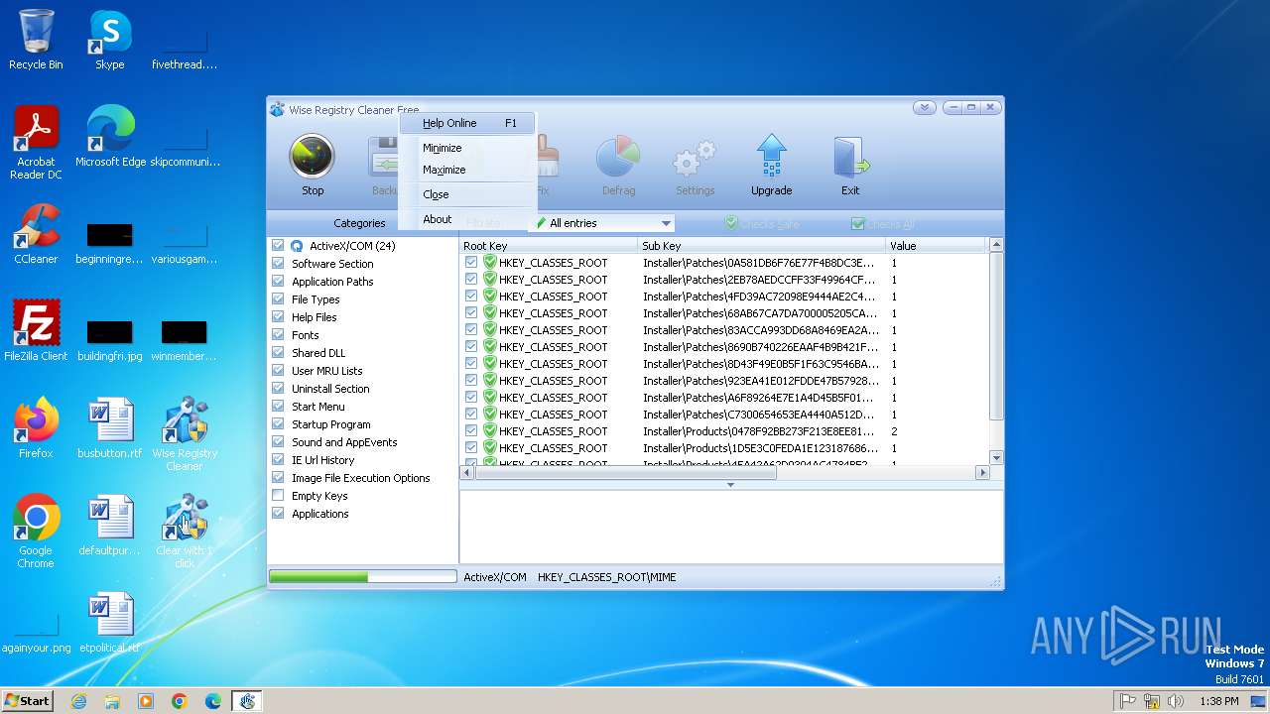This screenshot has height=714, width=1270.
Task: Click vertical scrollbar thumb in results
Action: 996,337
